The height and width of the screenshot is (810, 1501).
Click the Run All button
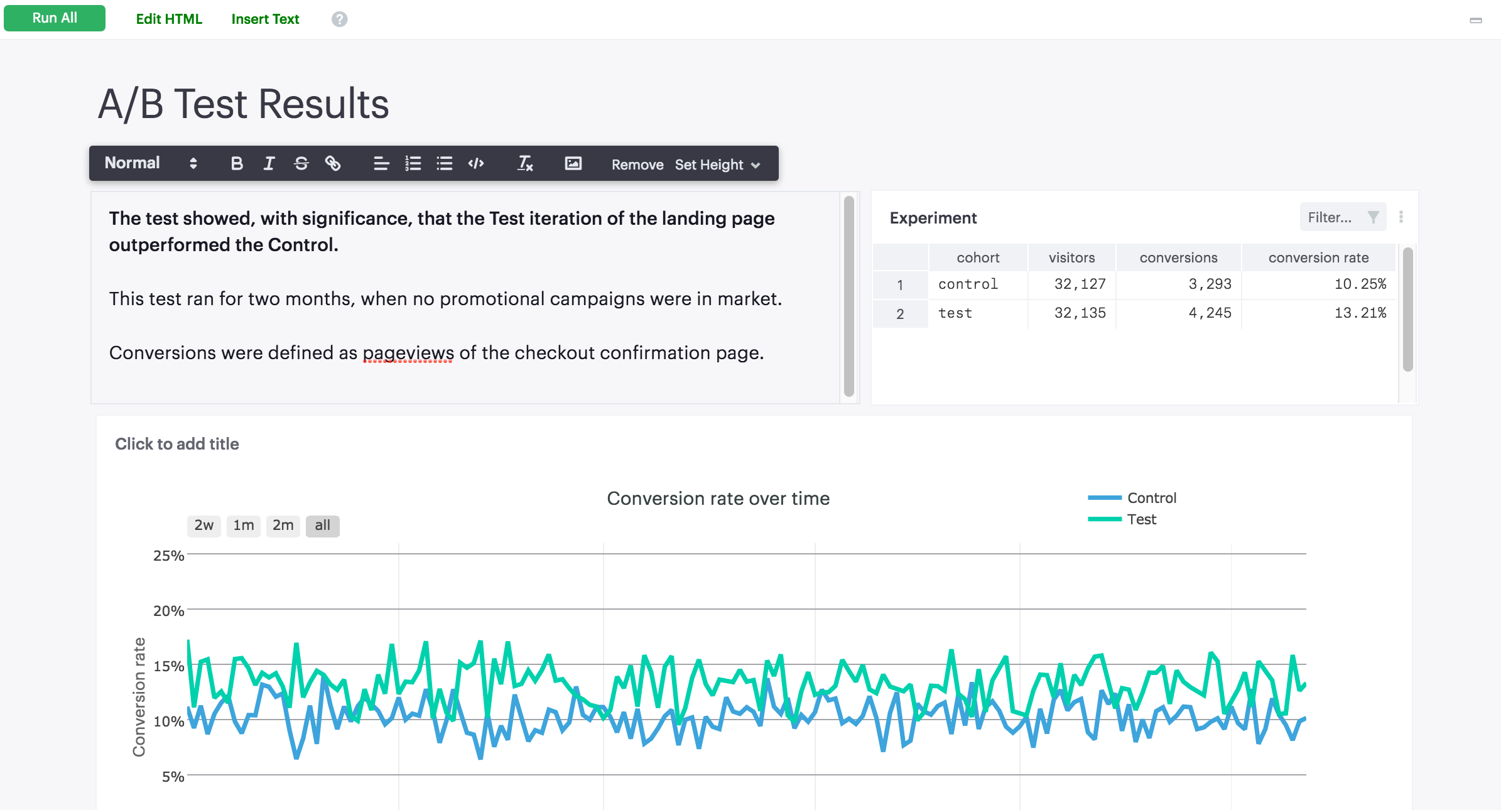pos(55,18)
